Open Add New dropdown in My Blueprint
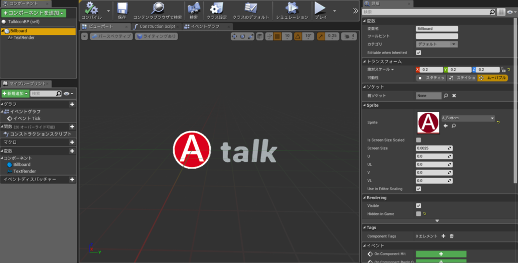The image size is (518, 263). pos(15,94)
